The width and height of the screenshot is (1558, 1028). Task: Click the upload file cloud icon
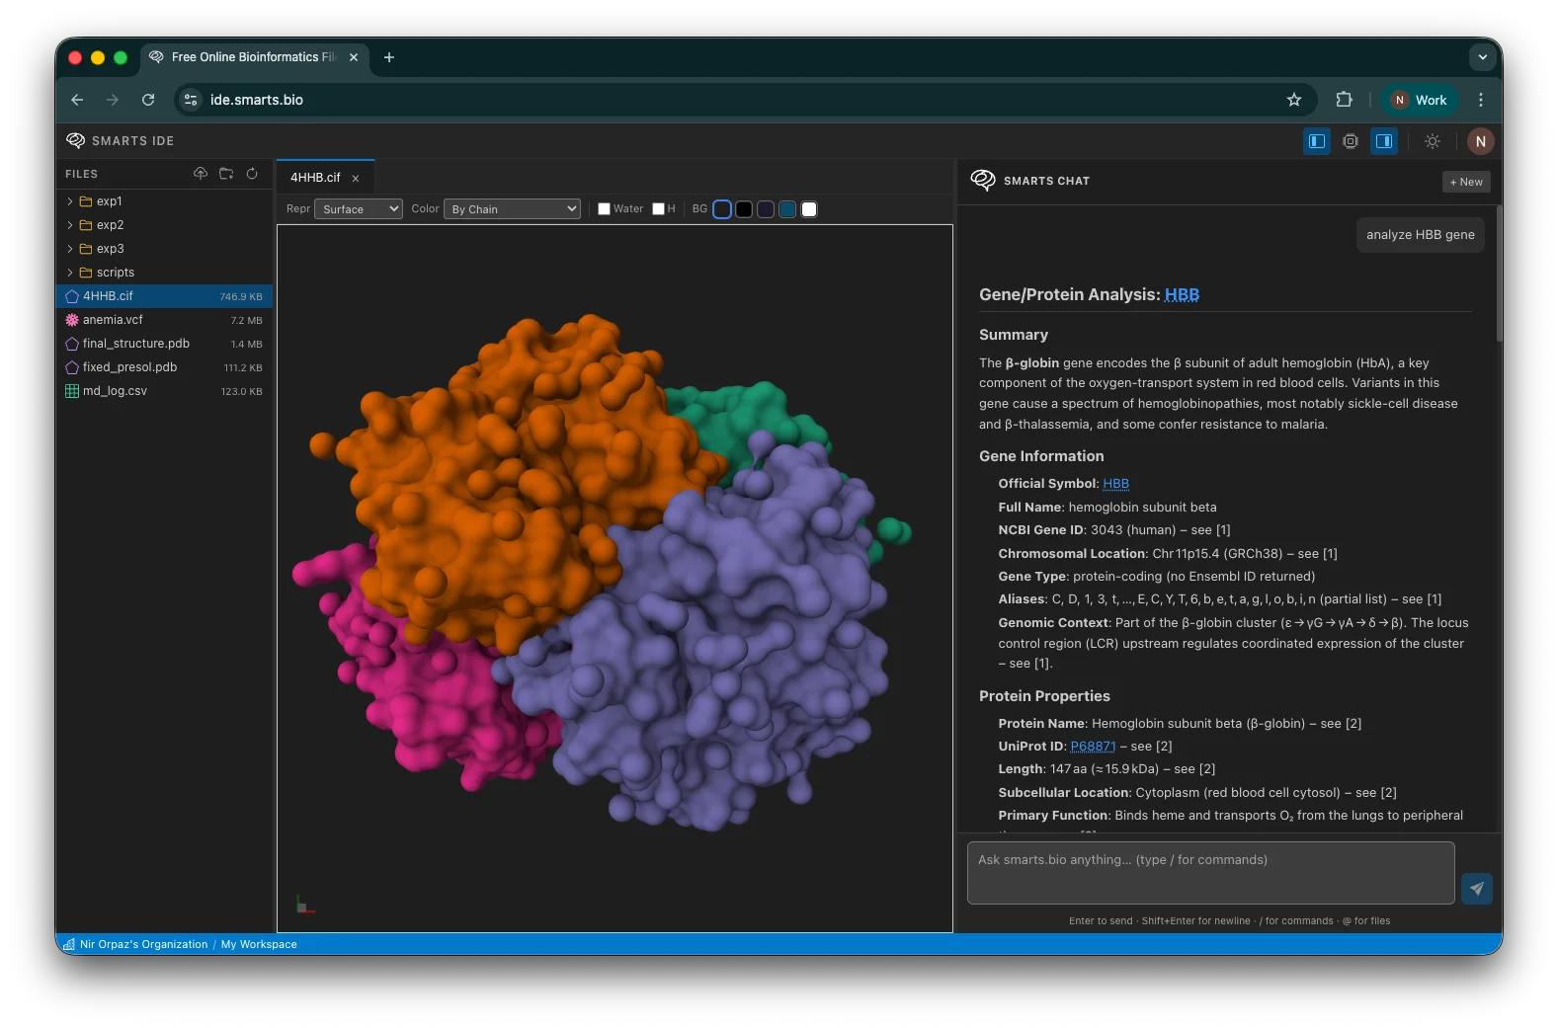[x=201, y=173]
